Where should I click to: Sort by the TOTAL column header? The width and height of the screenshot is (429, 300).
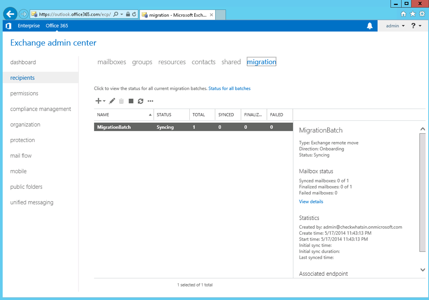coord(202,114)
